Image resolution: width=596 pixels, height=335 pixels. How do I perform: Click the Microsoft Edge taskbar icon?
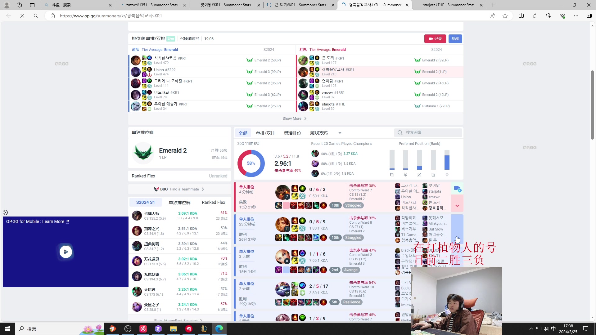click(x=219, y=329)
